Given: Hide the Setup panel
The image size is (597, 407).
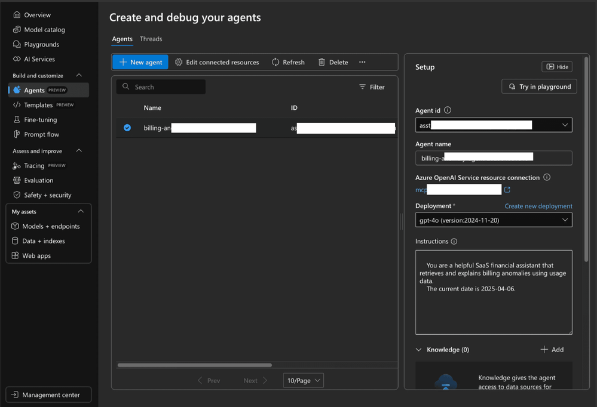Looking at the screenshot, I should 557,67.
